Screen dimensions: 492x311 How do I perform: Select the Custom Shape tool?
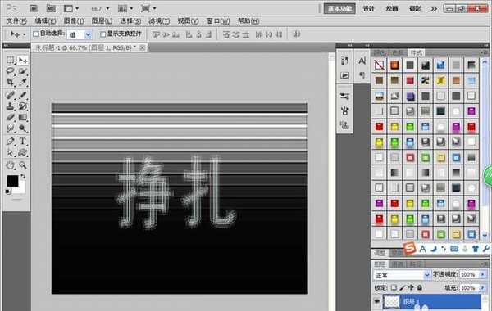[22, 152]
